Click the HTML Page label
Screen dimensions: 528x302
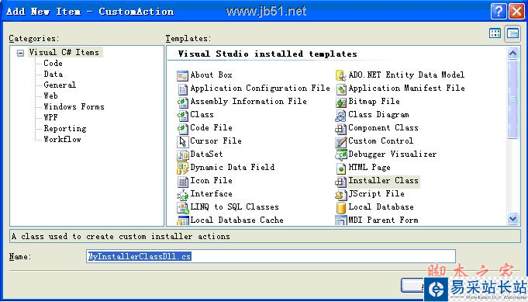coord(369,167)
